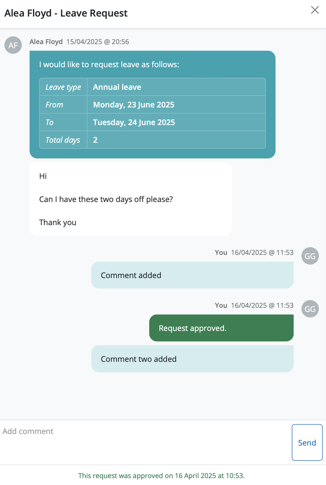Select the Comment two added message
This screenshot has width=326, height=485.
pos(192,359)
